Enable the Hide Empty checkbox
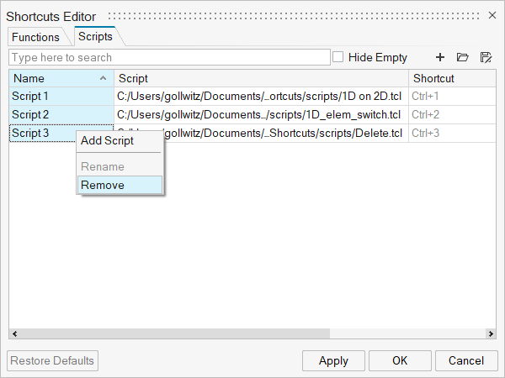Screen dimensions: 505x378 338,57
